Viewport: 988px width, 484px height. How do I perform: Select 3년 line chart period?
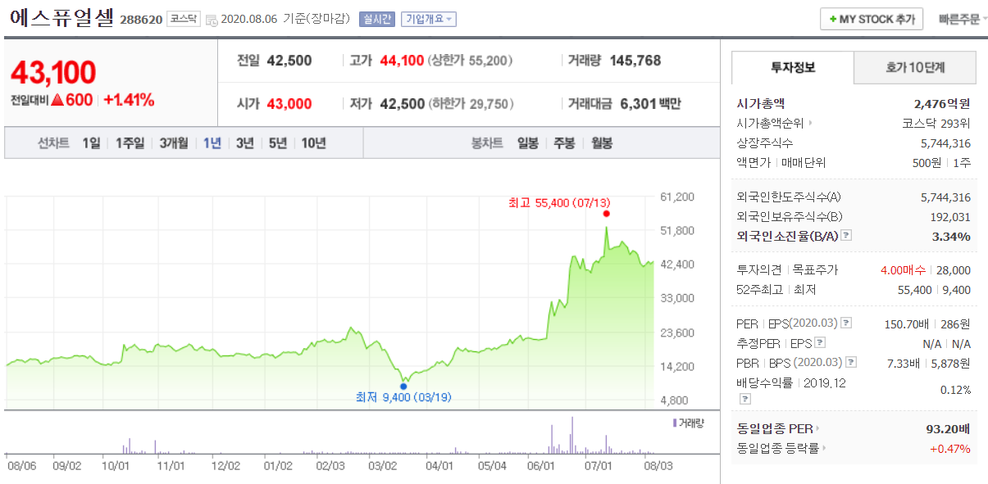(245, 143)
